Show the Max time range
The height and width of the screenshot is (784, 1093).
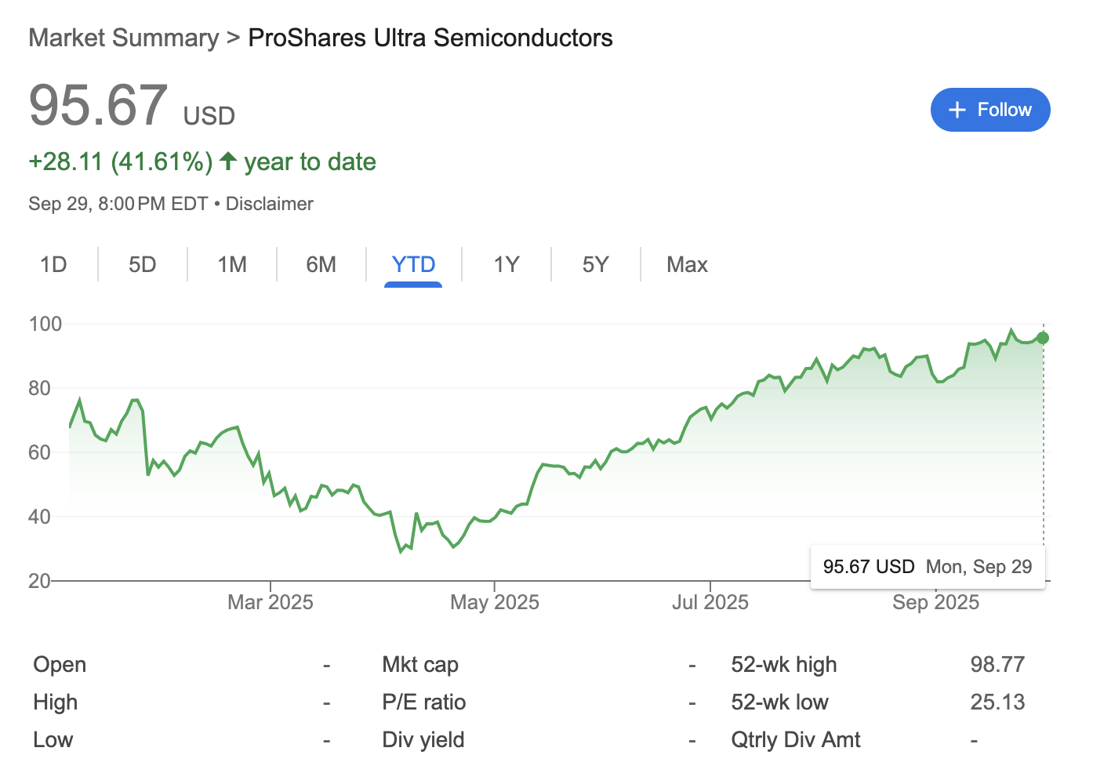(687, 264)
